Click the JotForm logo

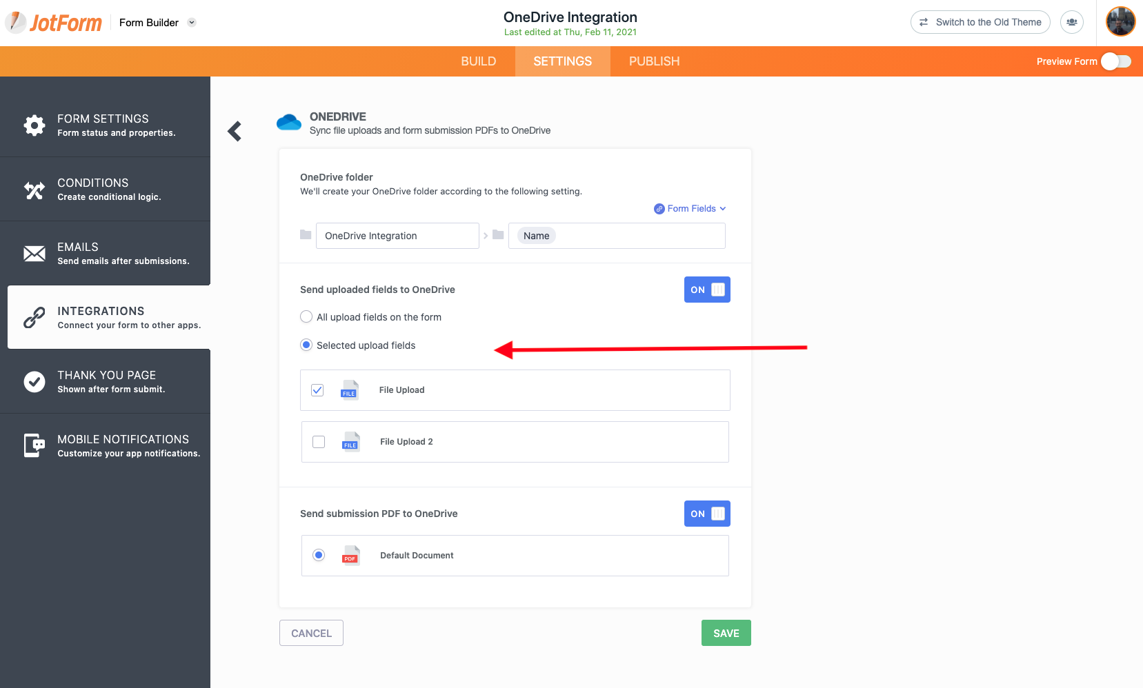[54, 23]
